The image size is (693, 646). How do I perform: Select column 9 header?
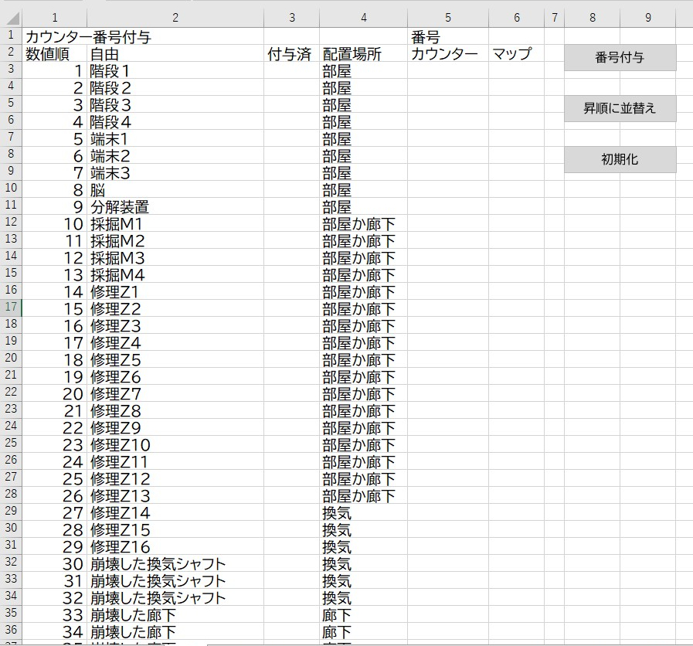coord(647,17)
